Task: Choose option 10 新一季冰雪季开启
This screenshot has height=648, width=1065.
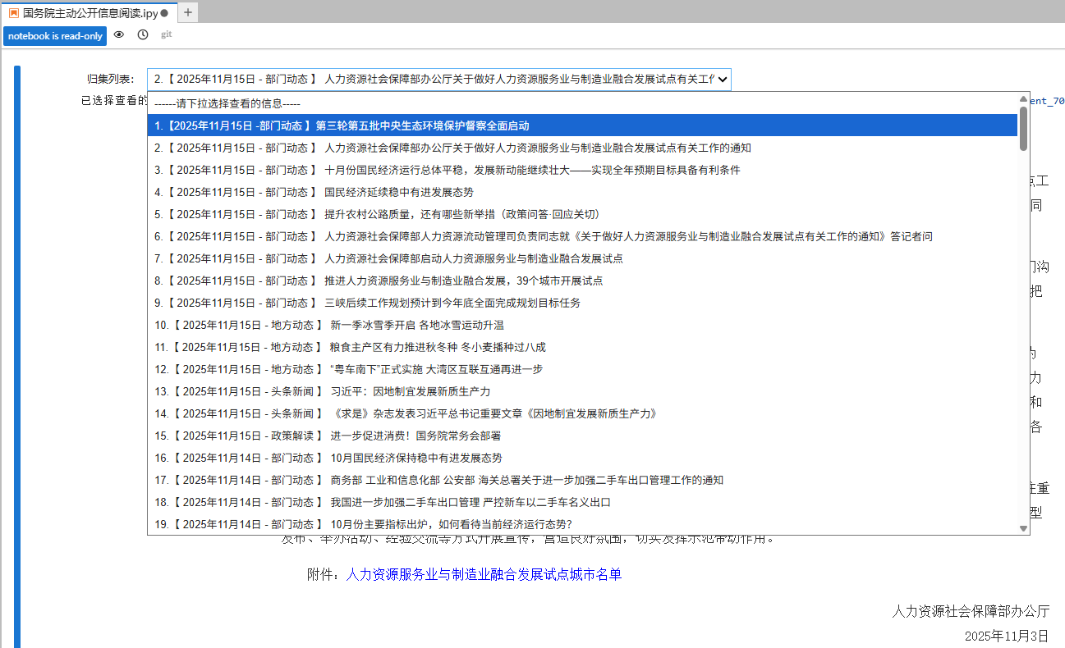Action: (582, 325)
